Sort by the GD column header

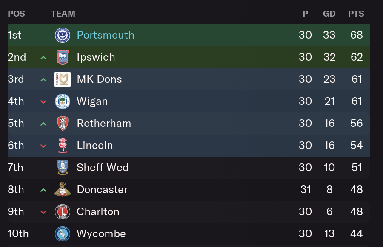point(329,14)
